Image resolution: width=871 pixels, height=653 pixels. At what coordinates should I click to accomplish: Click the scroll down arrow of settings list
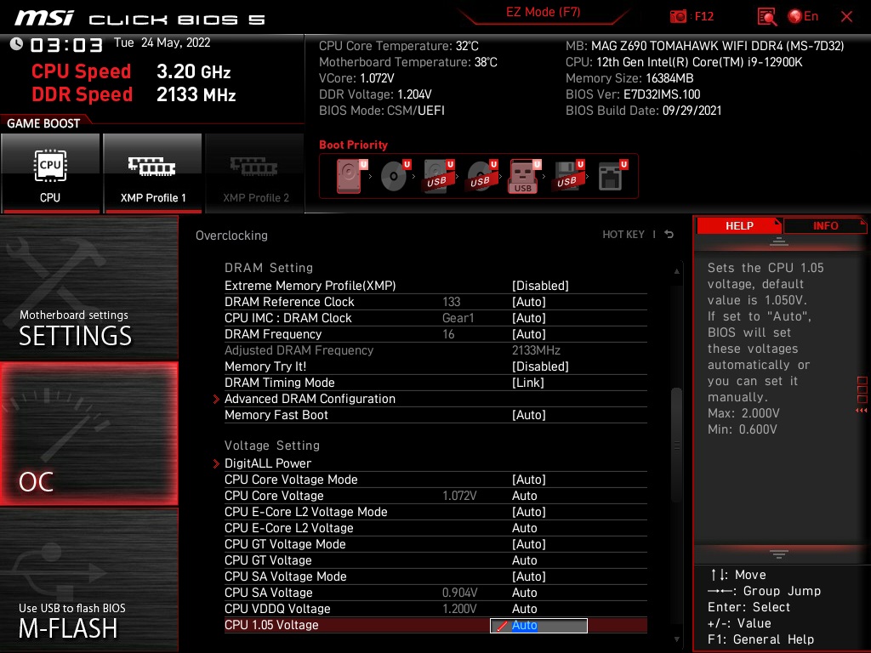[676, 639]
